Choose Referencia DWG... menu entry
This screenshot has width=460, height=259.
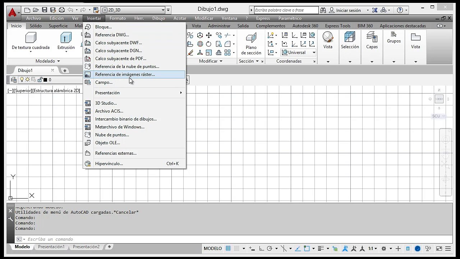[x=134, y=35]
